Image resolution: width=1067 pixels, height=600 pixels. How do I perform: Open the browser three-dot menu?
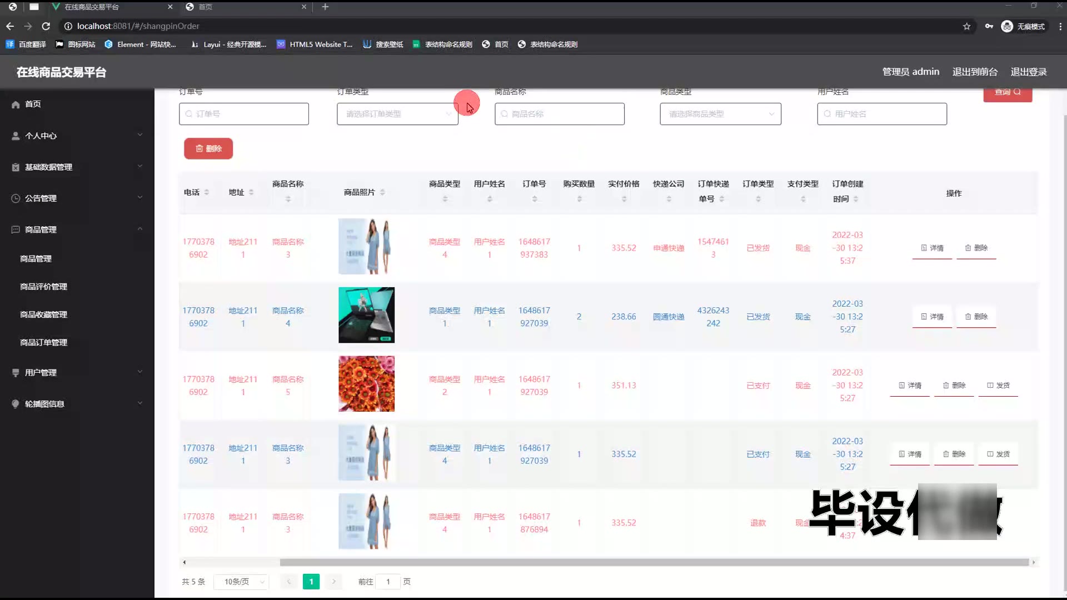pos(1060,26)
